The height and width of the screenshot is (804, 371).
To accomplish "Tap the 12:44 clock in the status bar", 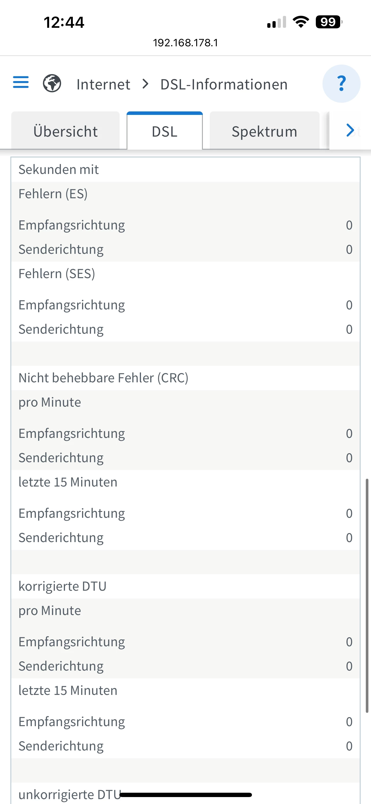I will [64, 23].
